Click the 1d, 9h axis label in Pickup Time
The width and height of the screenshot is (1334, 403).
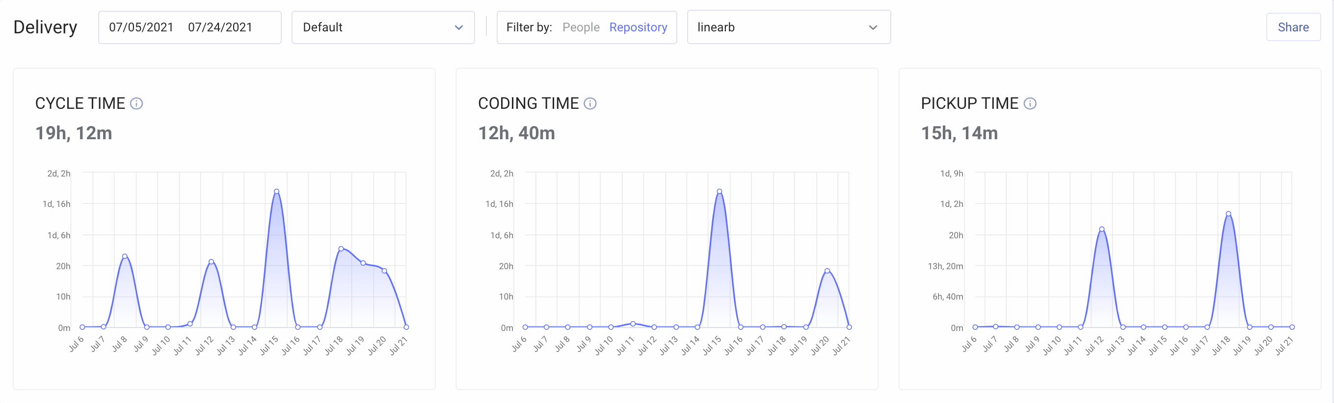click(x=951, y=173)
